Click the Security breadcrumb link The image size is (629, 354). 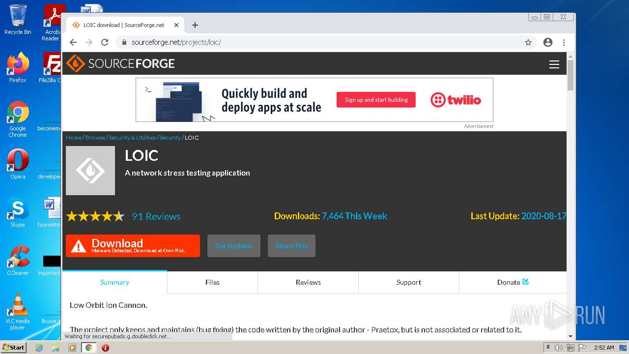170,138
